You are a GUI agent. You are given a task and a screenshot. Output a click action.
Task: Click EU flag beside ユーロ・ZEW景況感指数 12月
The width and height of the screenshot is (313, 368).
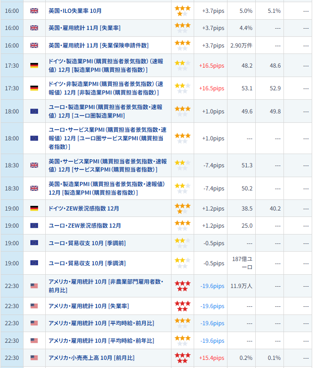[34, 226]
